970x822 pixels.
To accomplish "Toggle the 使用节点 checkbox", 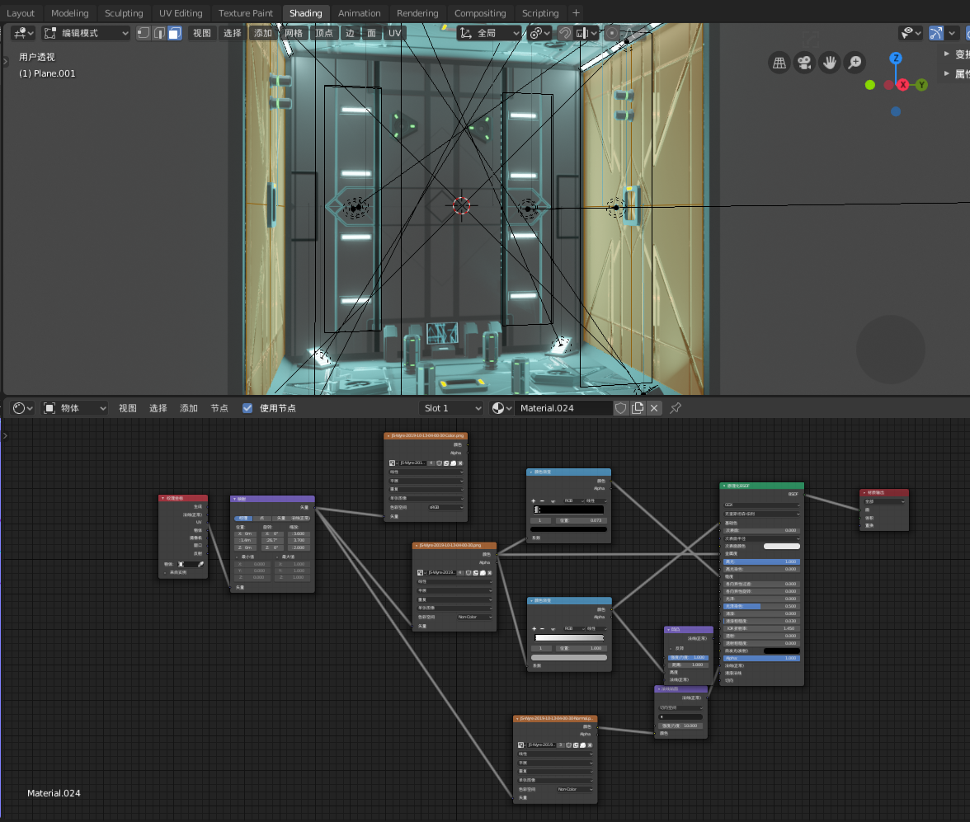I will [247, 408].
